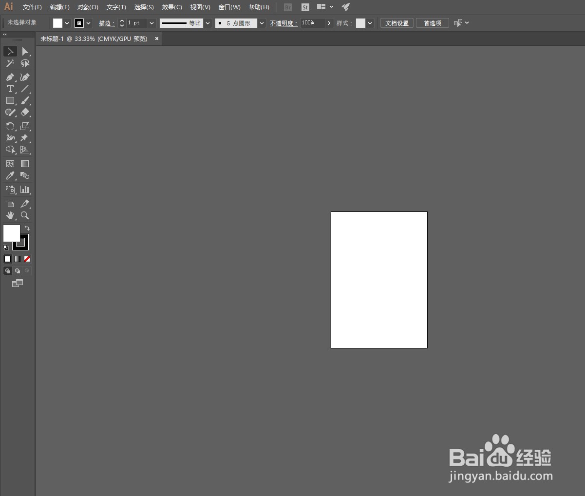
Task: Open fill color dropdown in control bar
Action: (x=67, y=23)
